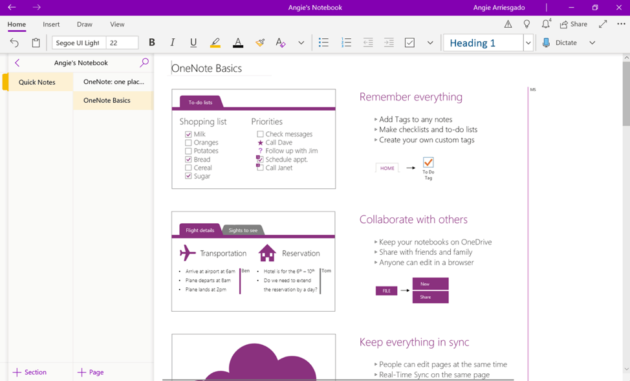Toggle Bold formatting
Viewport: 630px width, 381px height.
point(152,42)
